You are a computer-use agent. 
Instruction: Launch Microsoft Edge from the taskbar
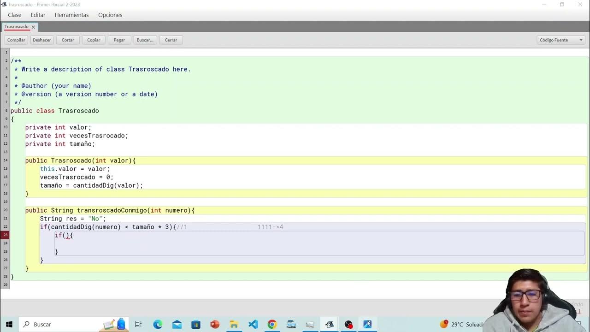[158, 324]
